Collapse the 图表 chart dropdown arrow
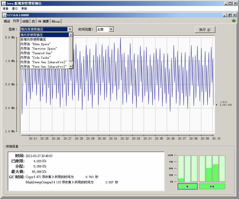 click(70, 29)
